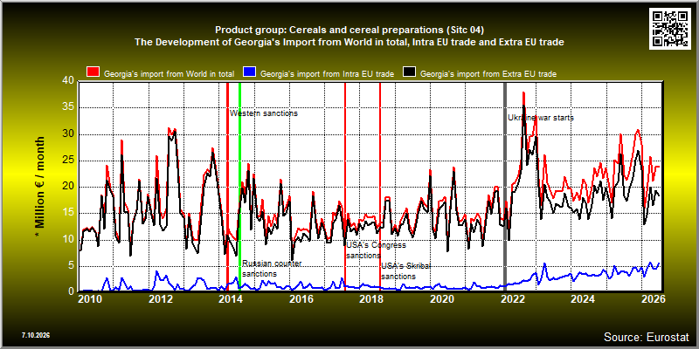Viewport: 699px width, 349px height.
Task: Click the red legend swatch for World total
Action: (93, 72)
